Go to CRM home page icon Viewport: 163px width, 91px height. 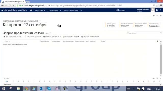(x=31, y=10)
